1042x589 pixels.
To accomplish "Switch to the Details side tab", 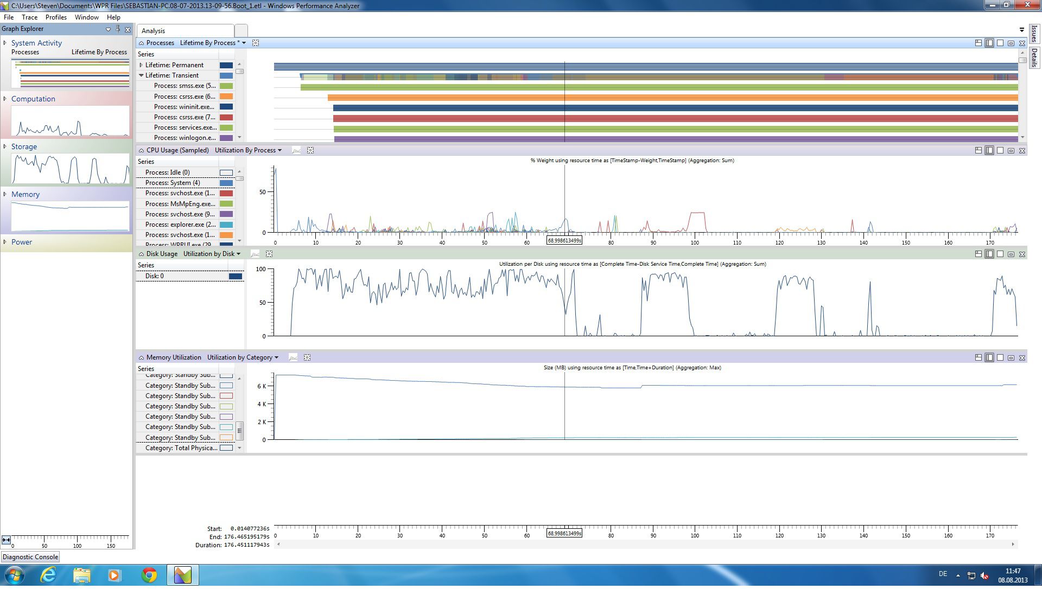I will (x=1035, y=57).
